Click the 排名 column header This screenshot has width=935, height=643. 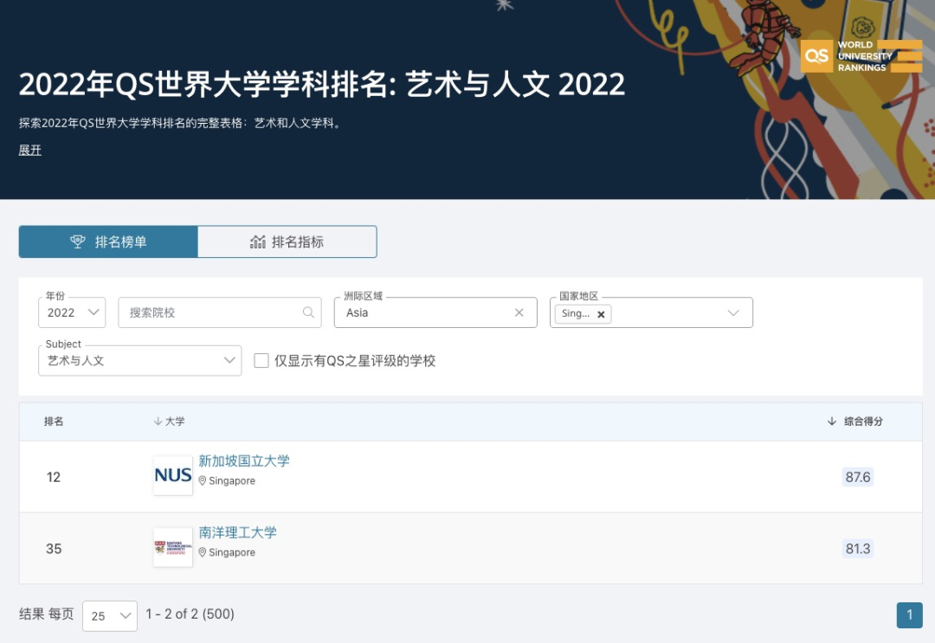click(54, 421)
